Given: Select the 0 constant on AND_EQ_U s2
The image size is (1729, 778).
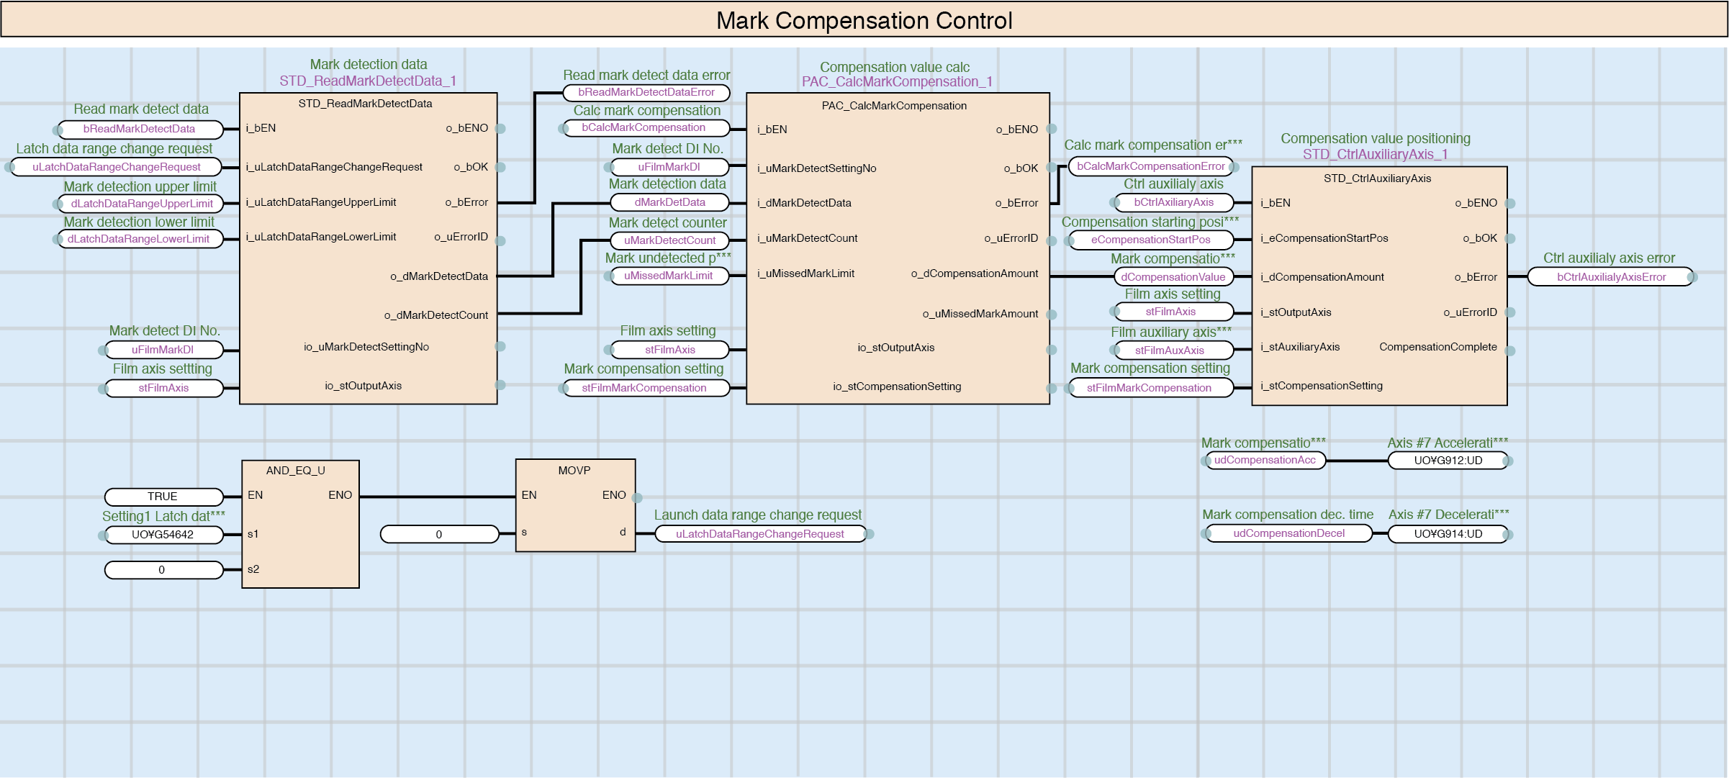Looking at the screenshot, I should click(x=163, y=570).
